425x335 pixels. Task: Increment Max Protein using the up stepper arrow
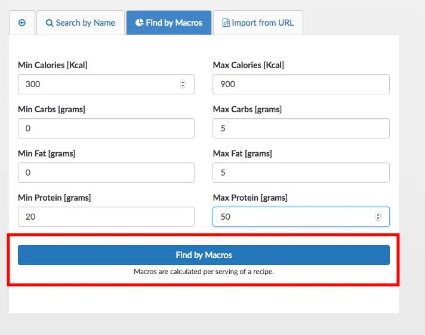pyautogui.click(x=378, y=214)
